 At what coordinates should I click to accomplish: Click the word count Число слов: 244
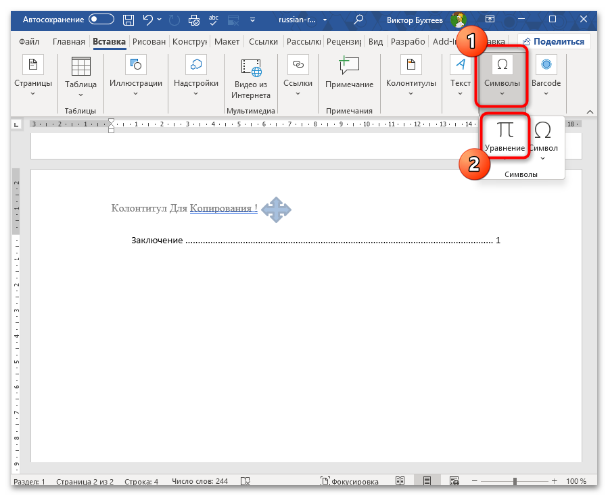pyautogui.click(x=200, y=481)
